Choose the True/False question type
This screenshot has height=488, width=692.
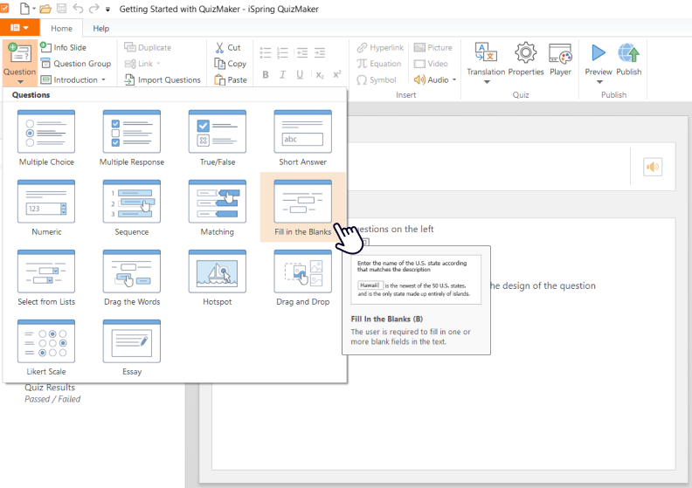pyautogui.click(x=218, y=139)
